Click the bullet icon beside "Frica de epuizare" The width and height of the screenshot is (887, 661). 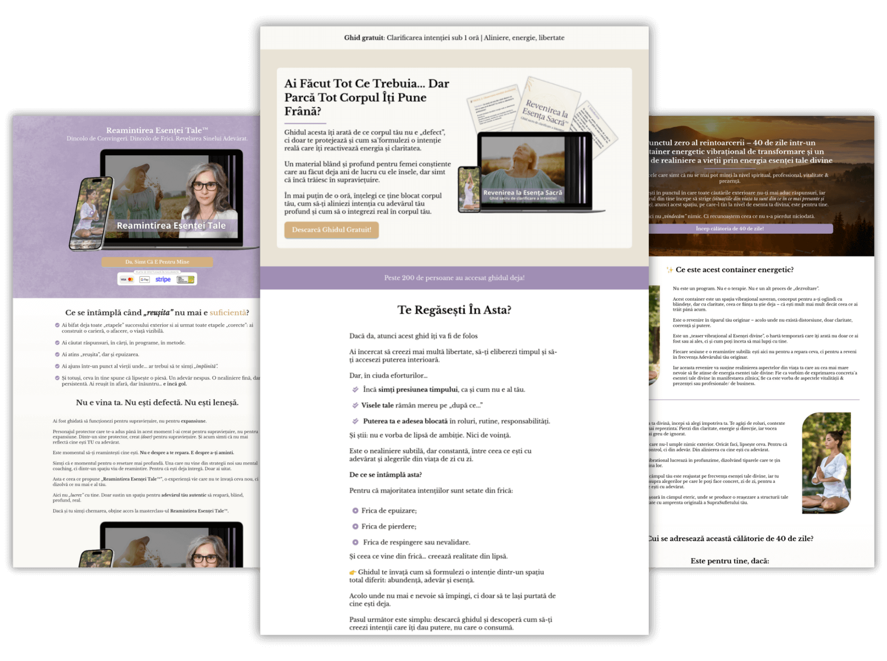tap(355, 511)
